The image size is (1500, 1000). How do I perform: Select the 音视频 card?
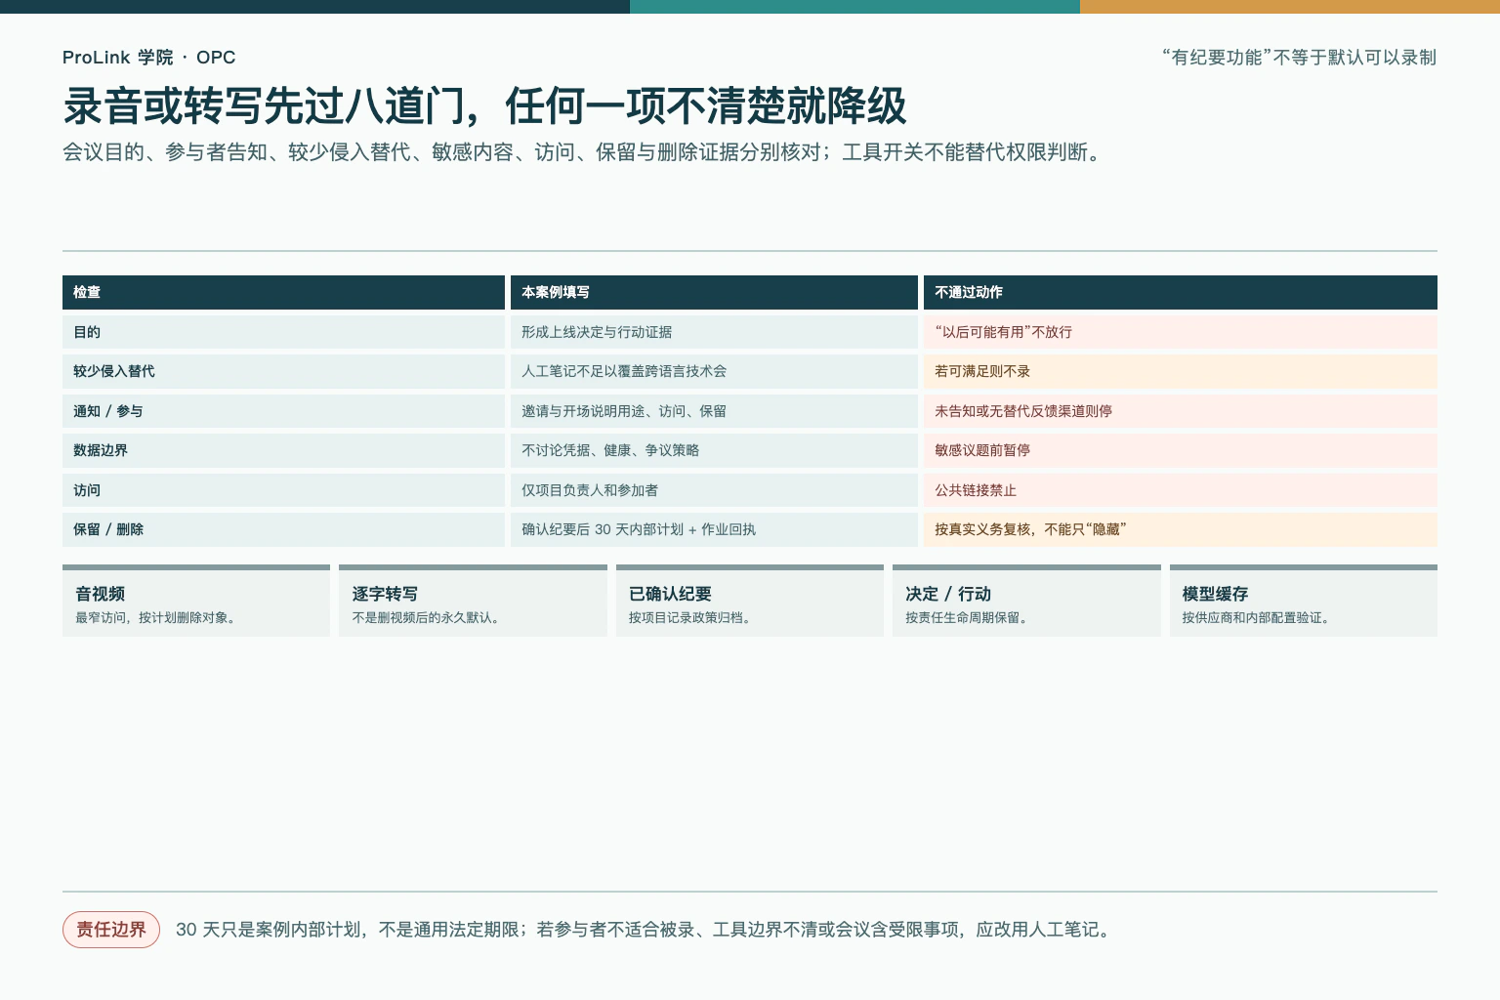[196, 601]
